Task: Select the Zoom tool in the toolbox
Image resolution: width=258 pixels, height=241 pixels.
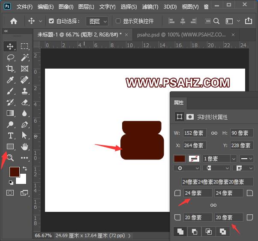Action: (x=10, y=158)
